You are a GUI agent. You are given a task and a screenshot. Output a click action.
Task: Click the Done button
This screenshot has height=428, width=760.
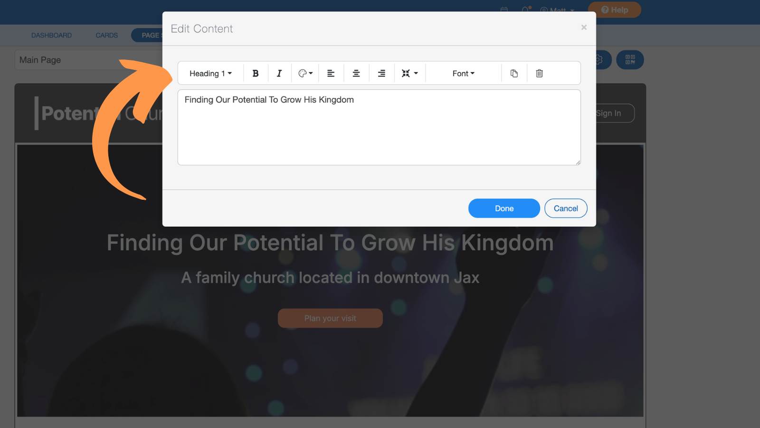tap(504, 208)
